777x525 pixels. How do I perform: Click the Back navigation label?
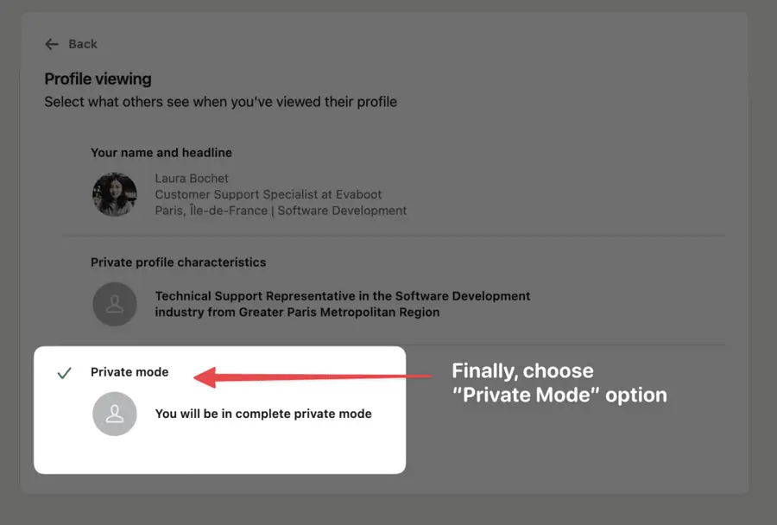coord(83,44)
